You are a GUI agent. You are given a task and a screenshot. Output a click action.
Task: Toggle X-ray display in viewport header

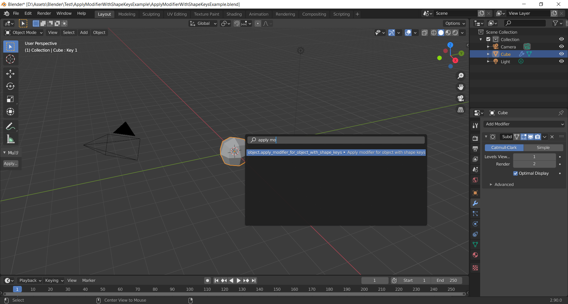coord(425,32)
